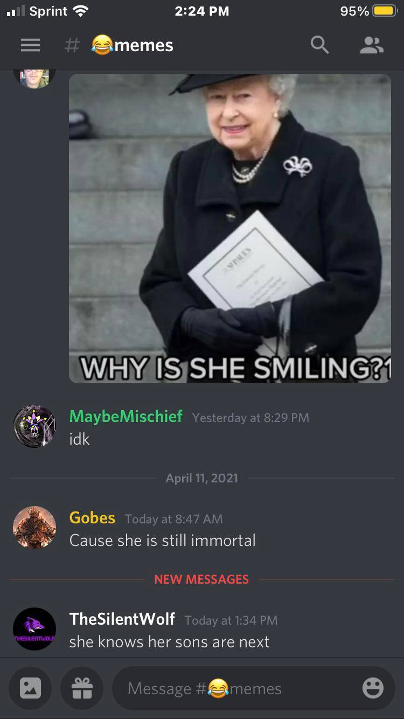Tap the MaybeMischief username

(x=126, y=417)
